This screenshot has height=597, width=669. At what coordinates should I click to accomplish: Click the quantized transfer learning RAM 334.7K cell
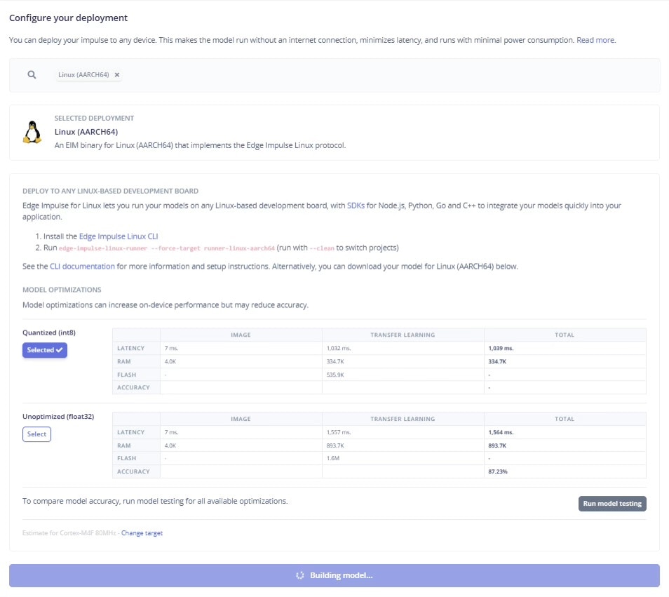tap(403, 361)
